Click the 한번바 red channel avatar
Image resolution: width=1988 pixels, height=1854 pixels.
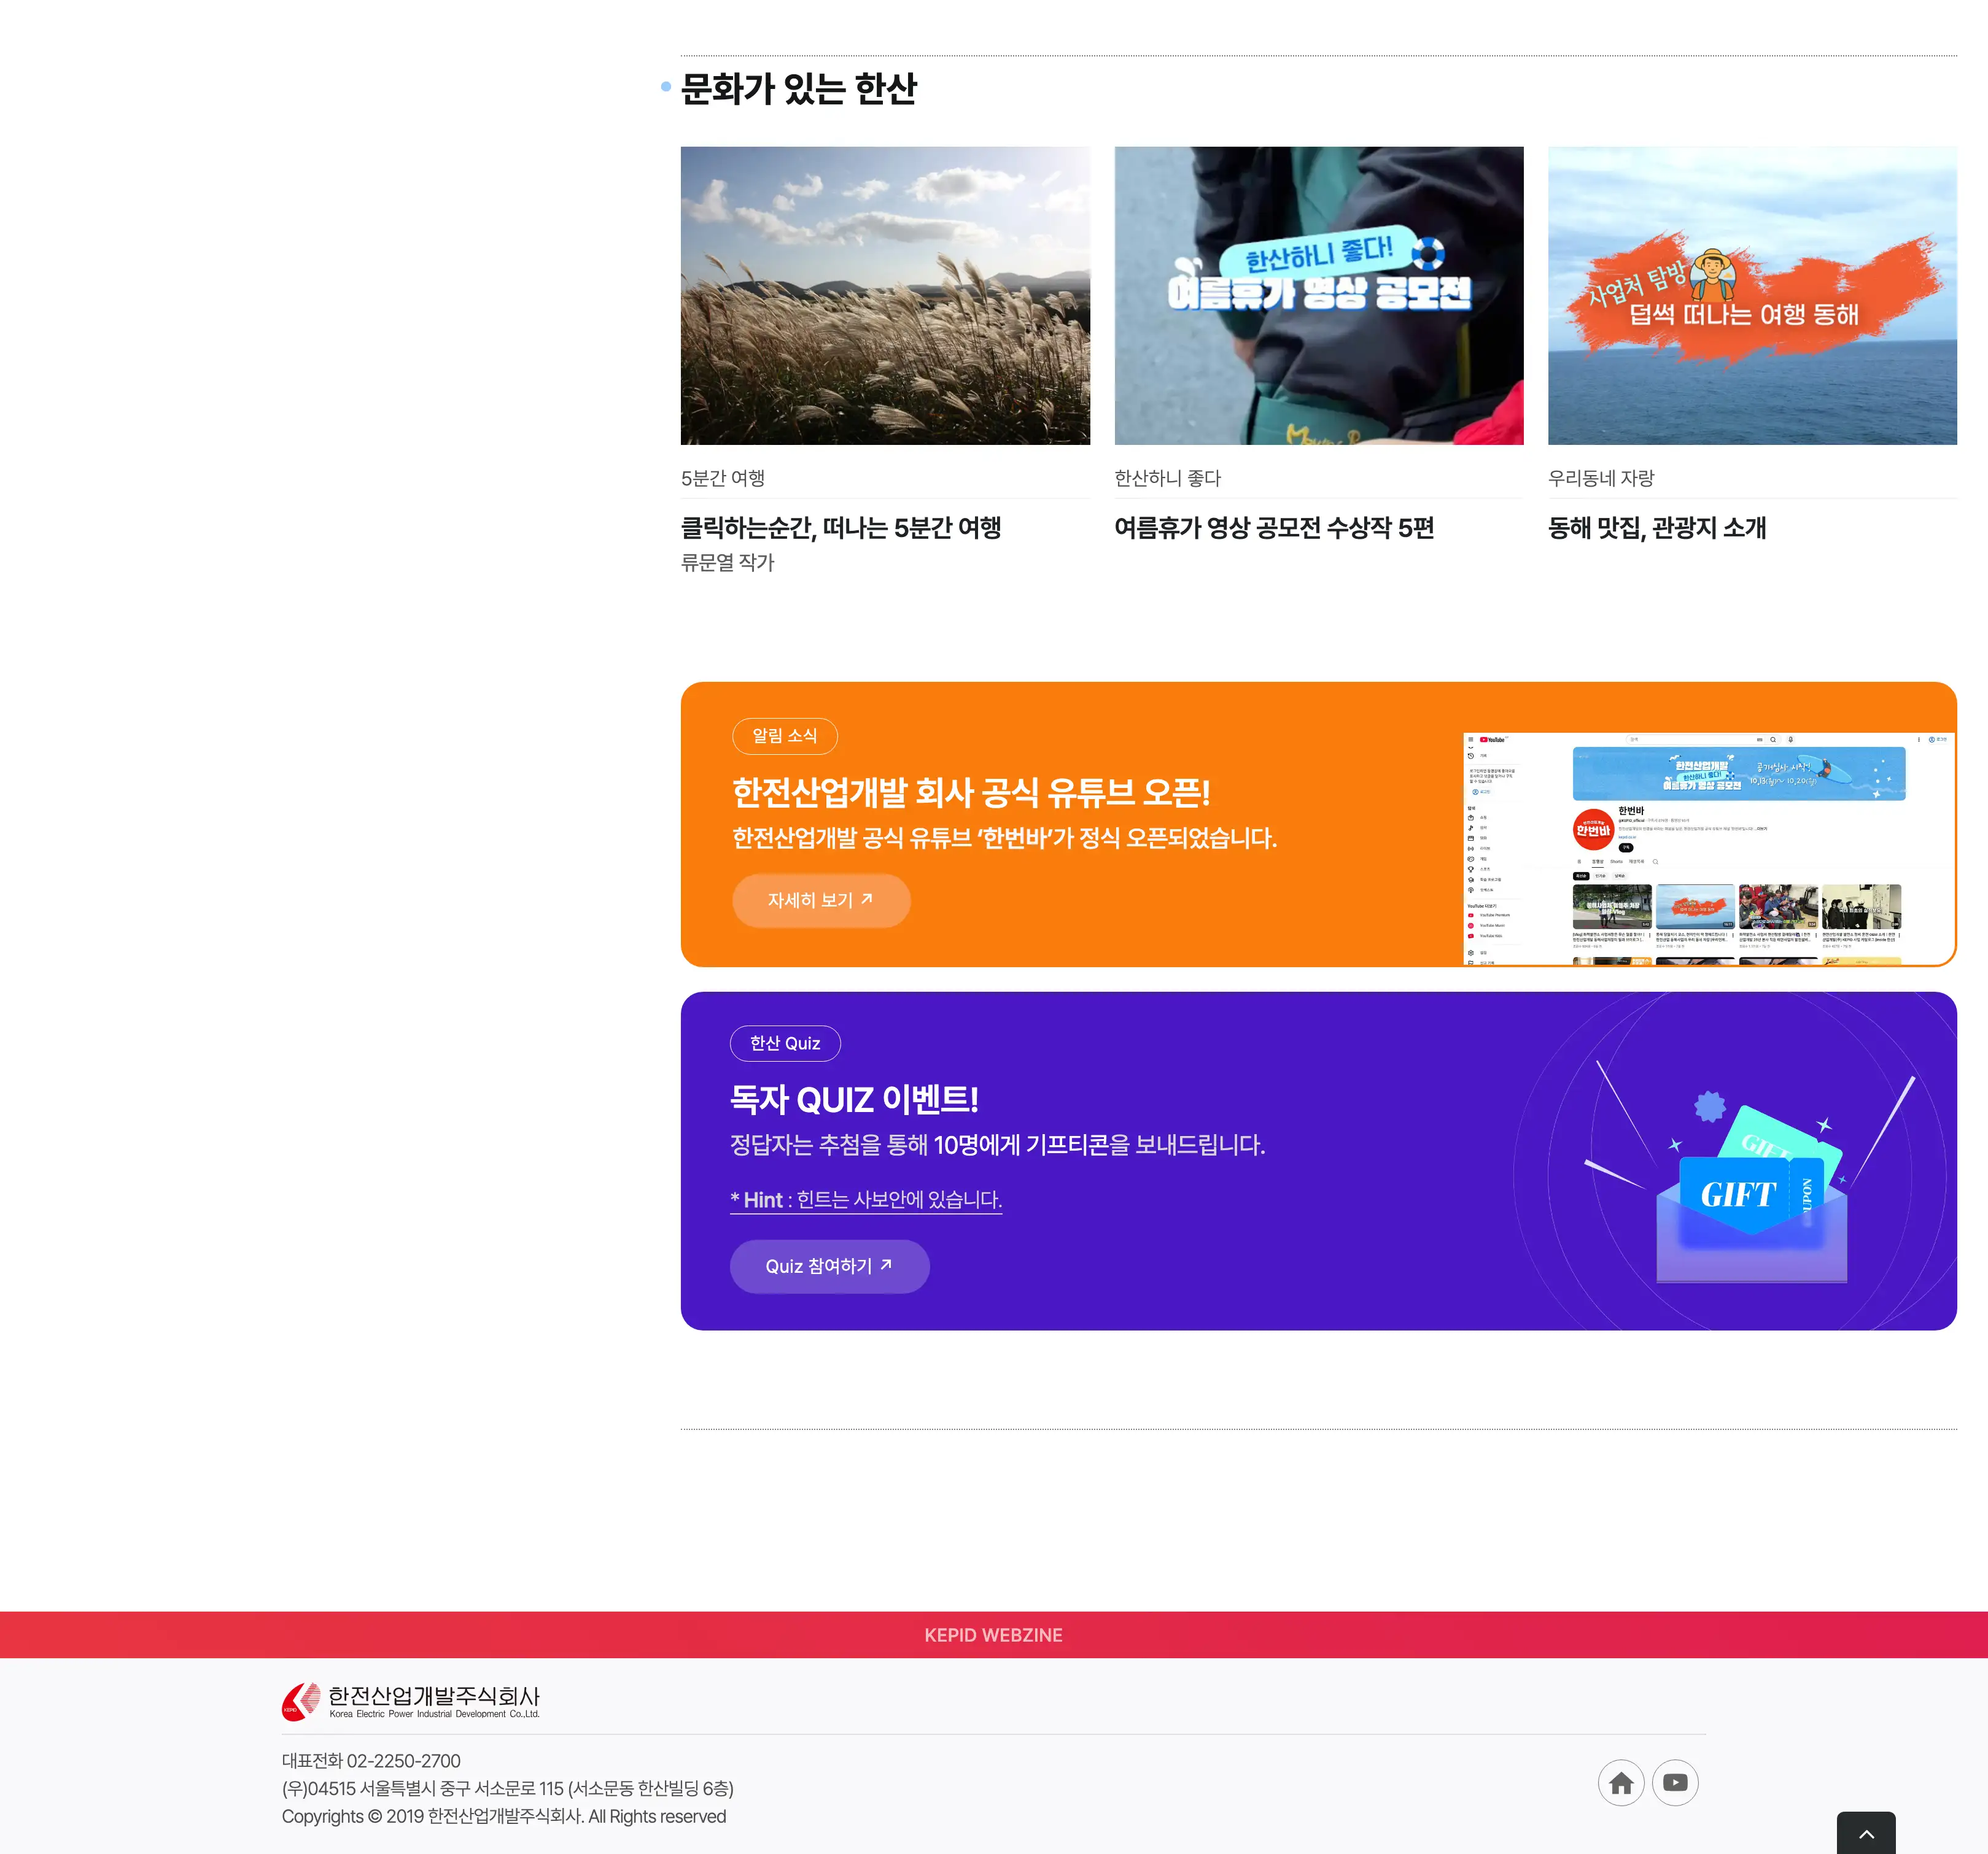[1593, 830]
